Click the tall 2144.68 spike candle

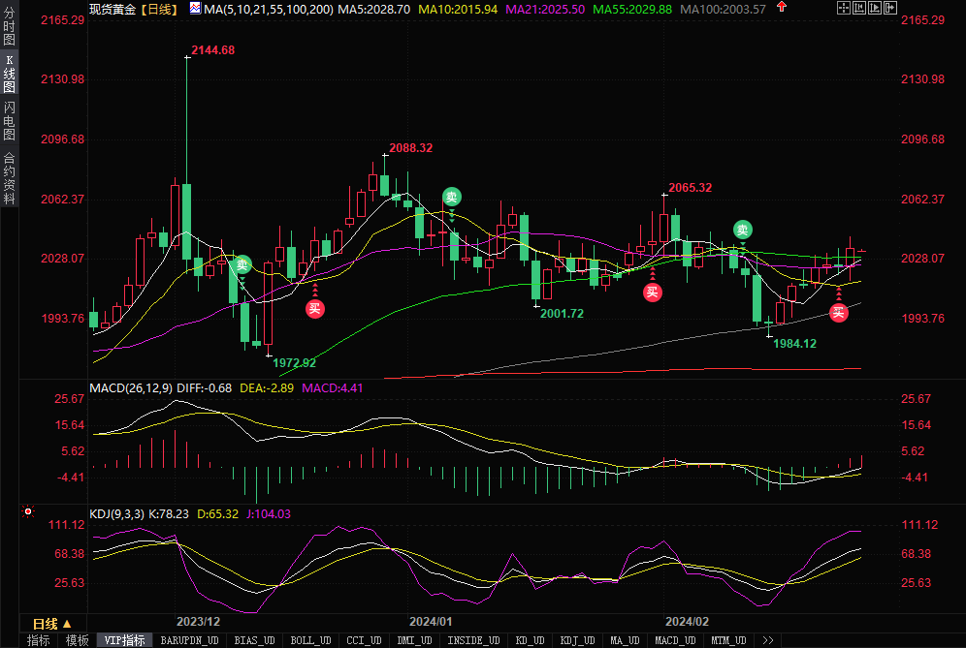(x=186, y=222)
